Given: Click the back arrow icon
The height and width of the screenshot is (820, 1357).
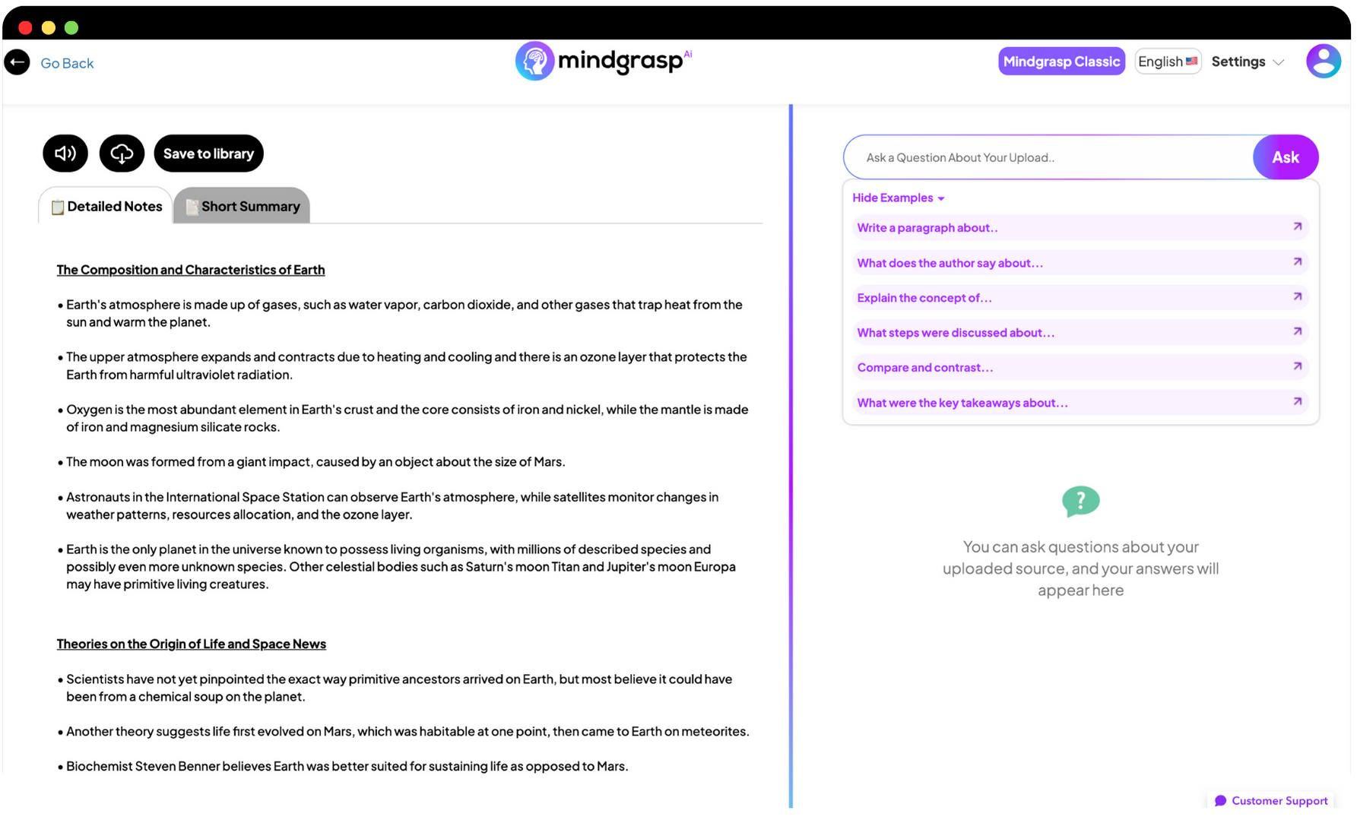Looking at the screenshot, I should pyautogui.click(x=17, y=62).
